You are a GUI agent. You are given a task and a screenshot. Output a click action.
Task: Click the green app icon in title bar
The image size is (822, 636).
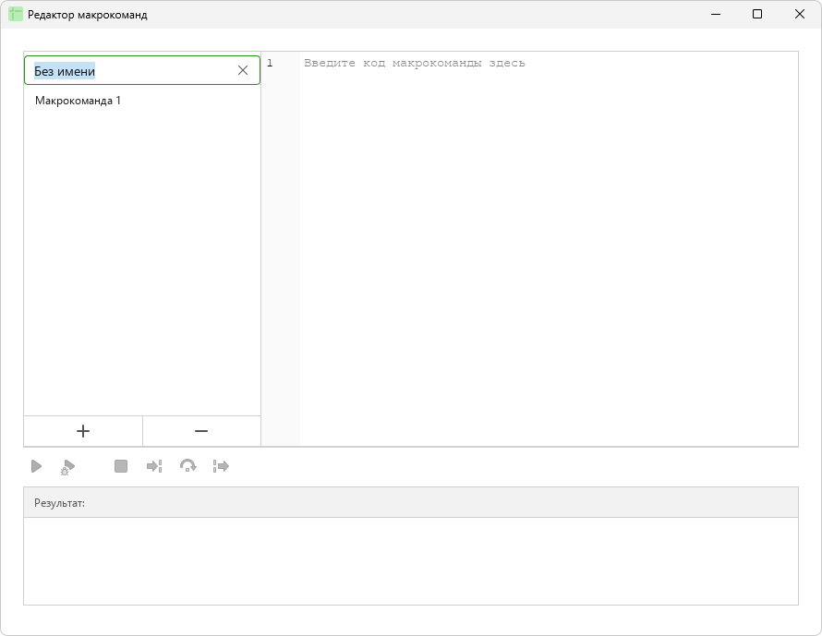click(x=16, y=14)
